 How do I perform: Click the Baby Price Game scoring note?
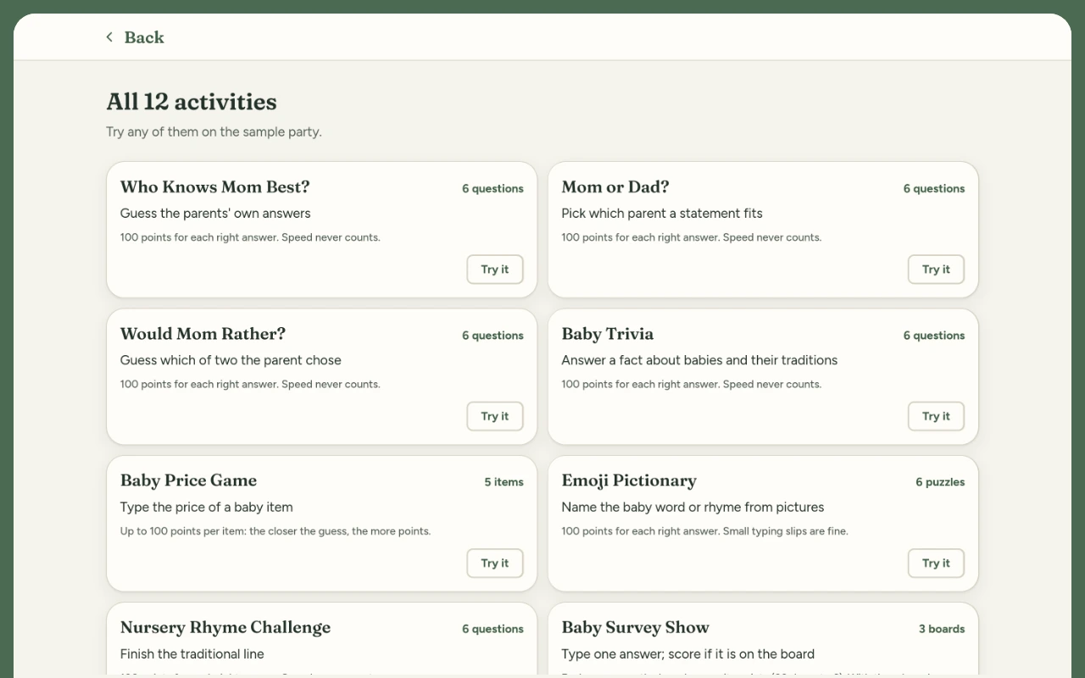pos(275,531)
